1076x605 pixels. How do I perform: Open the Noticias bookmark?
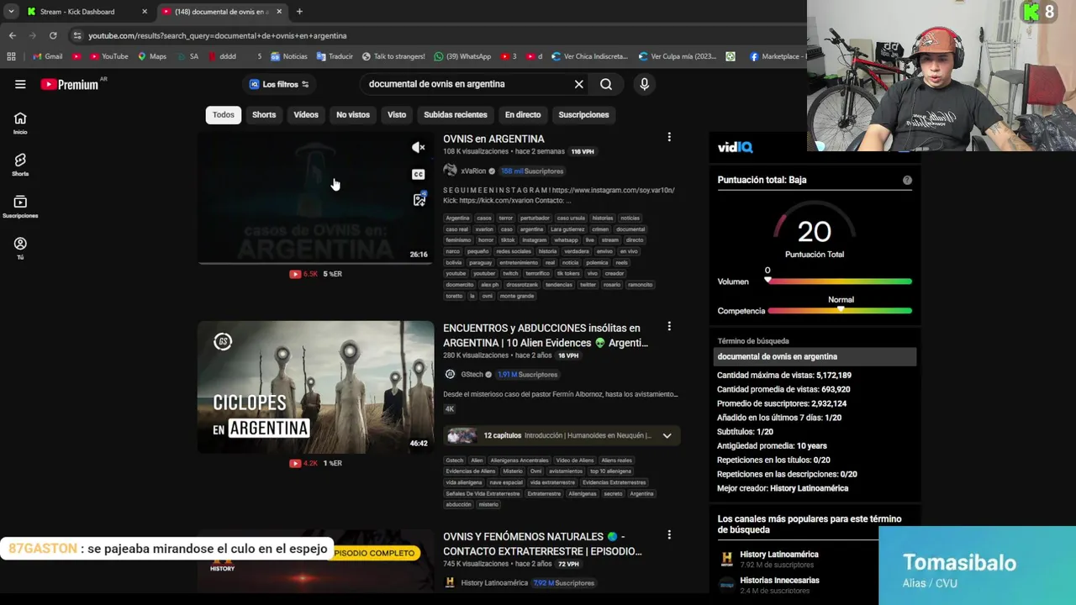(288, 56)
